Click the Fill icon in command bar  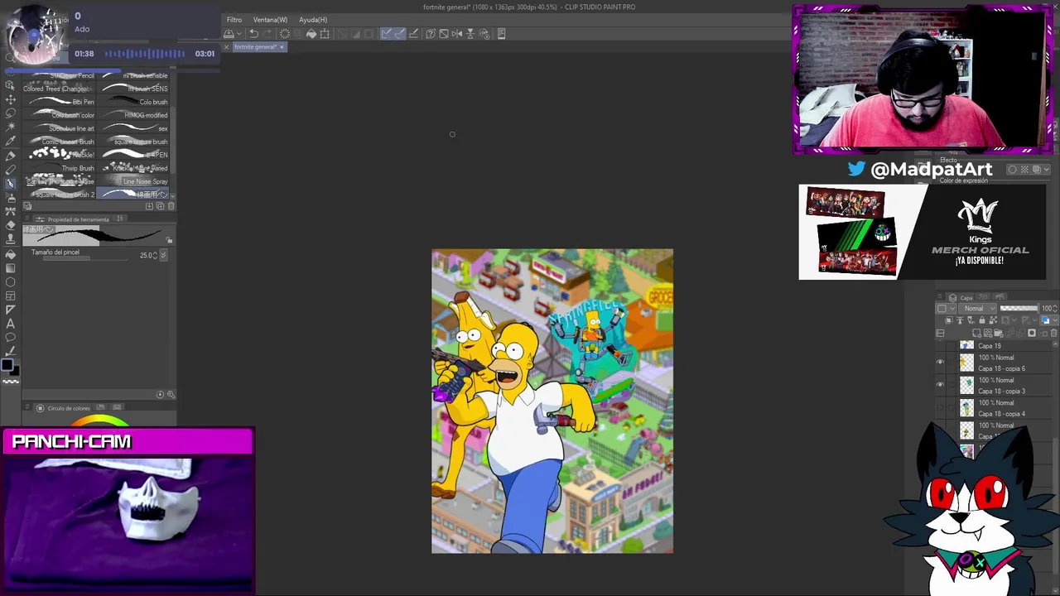(311, 34)
